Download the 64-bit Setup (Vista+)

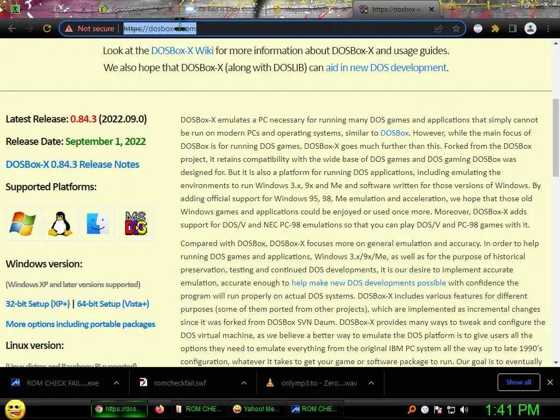(113, 304)
